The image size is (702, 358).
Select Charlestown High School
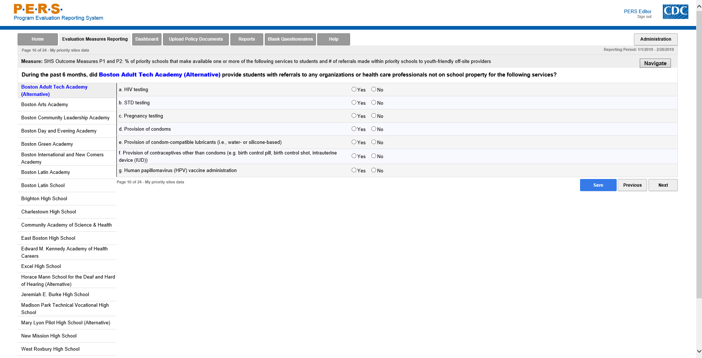[67, 212]
